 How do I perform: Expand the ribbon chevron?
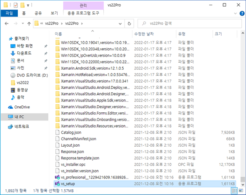tap(235, 13)
